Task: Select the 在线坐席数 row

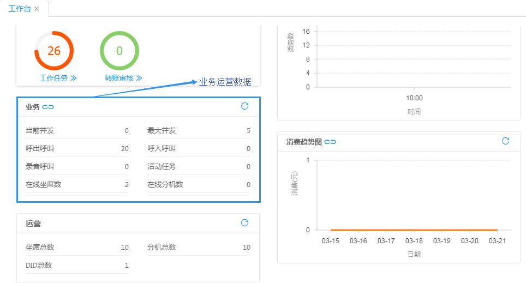Action: click(77, 184)
